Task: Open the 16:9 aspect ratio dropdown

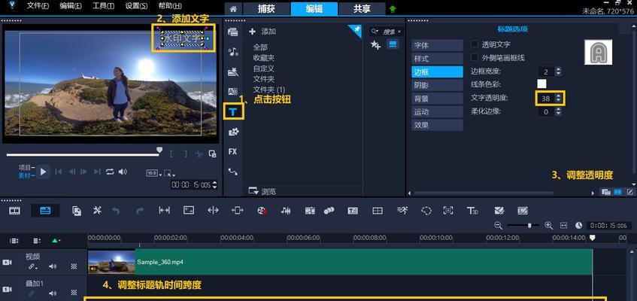Action: (x=154, y=173)
